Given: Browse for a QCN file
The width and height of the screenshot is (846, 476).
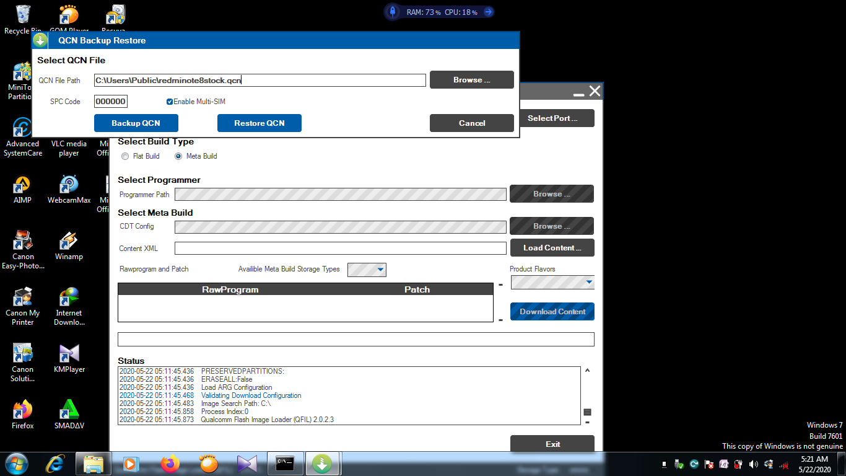Looking at the screenshot, I should tap(472, 79).
